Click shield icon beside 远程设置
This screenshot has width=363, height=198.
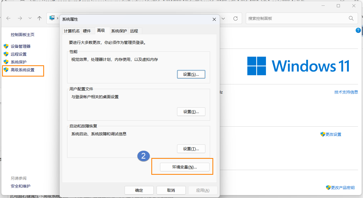point(6,54)
